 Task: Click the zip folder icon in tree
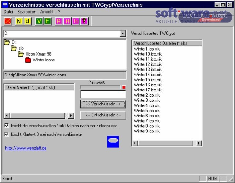pyautogui.click(x=14, y=48)
